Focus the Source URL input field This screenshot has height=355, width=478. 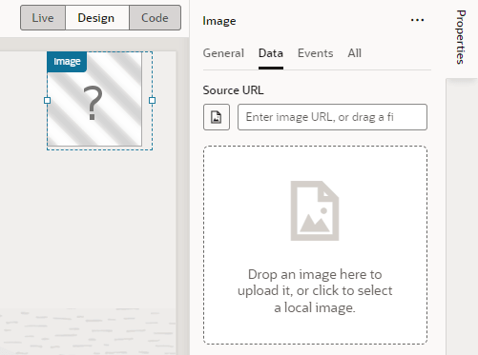pos(332,117)
